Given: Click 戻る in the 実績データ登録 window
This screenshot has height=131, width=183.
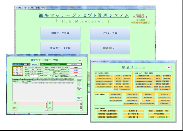Looking at the screenshot, I should click(80, 60).
